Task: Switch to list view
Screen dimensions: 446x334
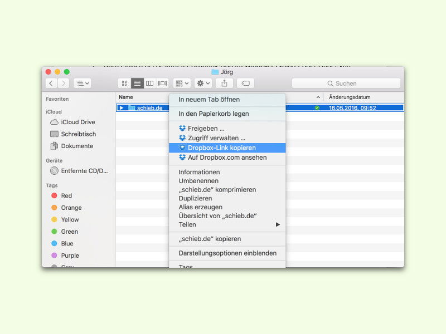Action: pyautogui.click(x=137, y=83)
